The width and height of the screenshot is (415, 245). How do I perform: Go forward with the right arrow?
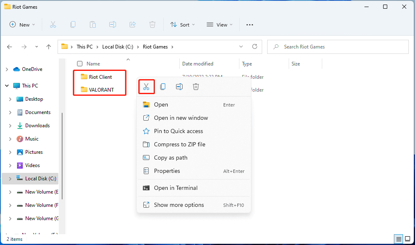24,47
